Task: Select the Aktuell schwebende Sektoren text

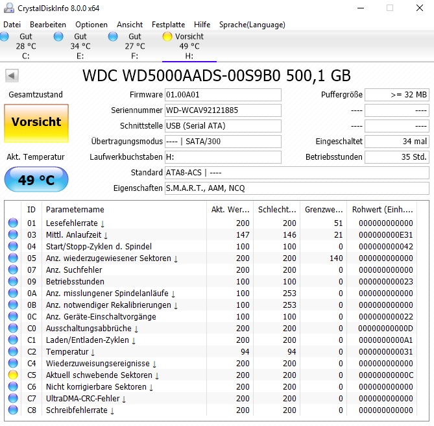Action: [99, 375]
